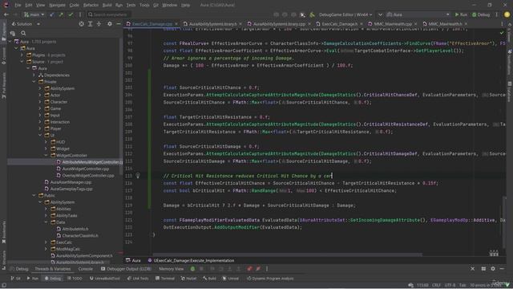Open the Aura run configuration dropdown
This screenshot has width=513, height=289.
[x=418, y=14]
